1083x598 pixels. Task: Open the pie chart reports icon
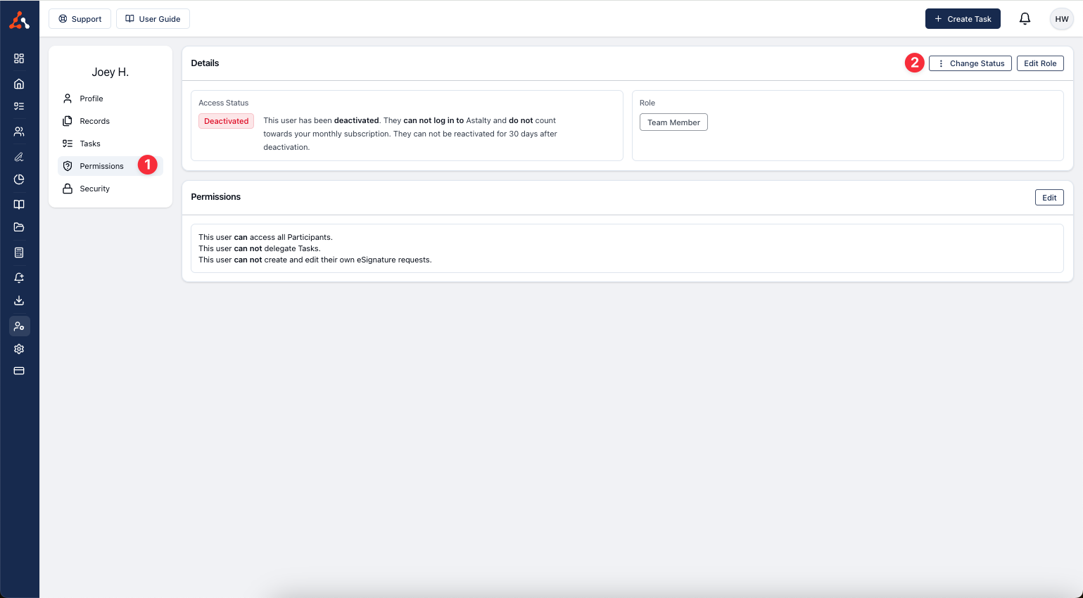tap(19, 179)
